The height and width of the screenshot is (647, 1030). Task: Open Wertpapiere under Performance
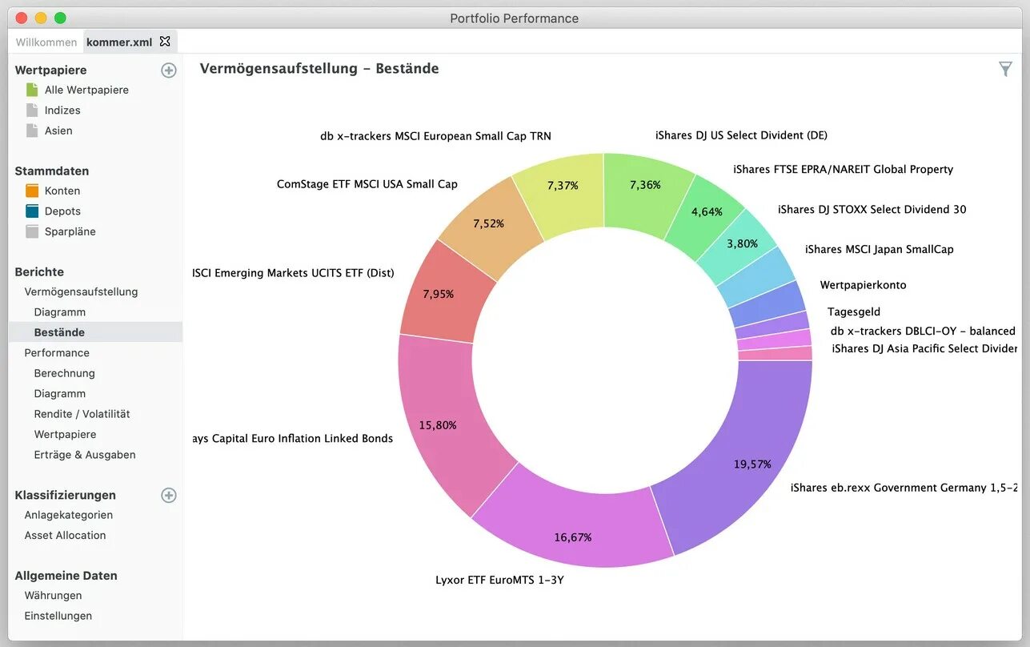click(65, 434)
